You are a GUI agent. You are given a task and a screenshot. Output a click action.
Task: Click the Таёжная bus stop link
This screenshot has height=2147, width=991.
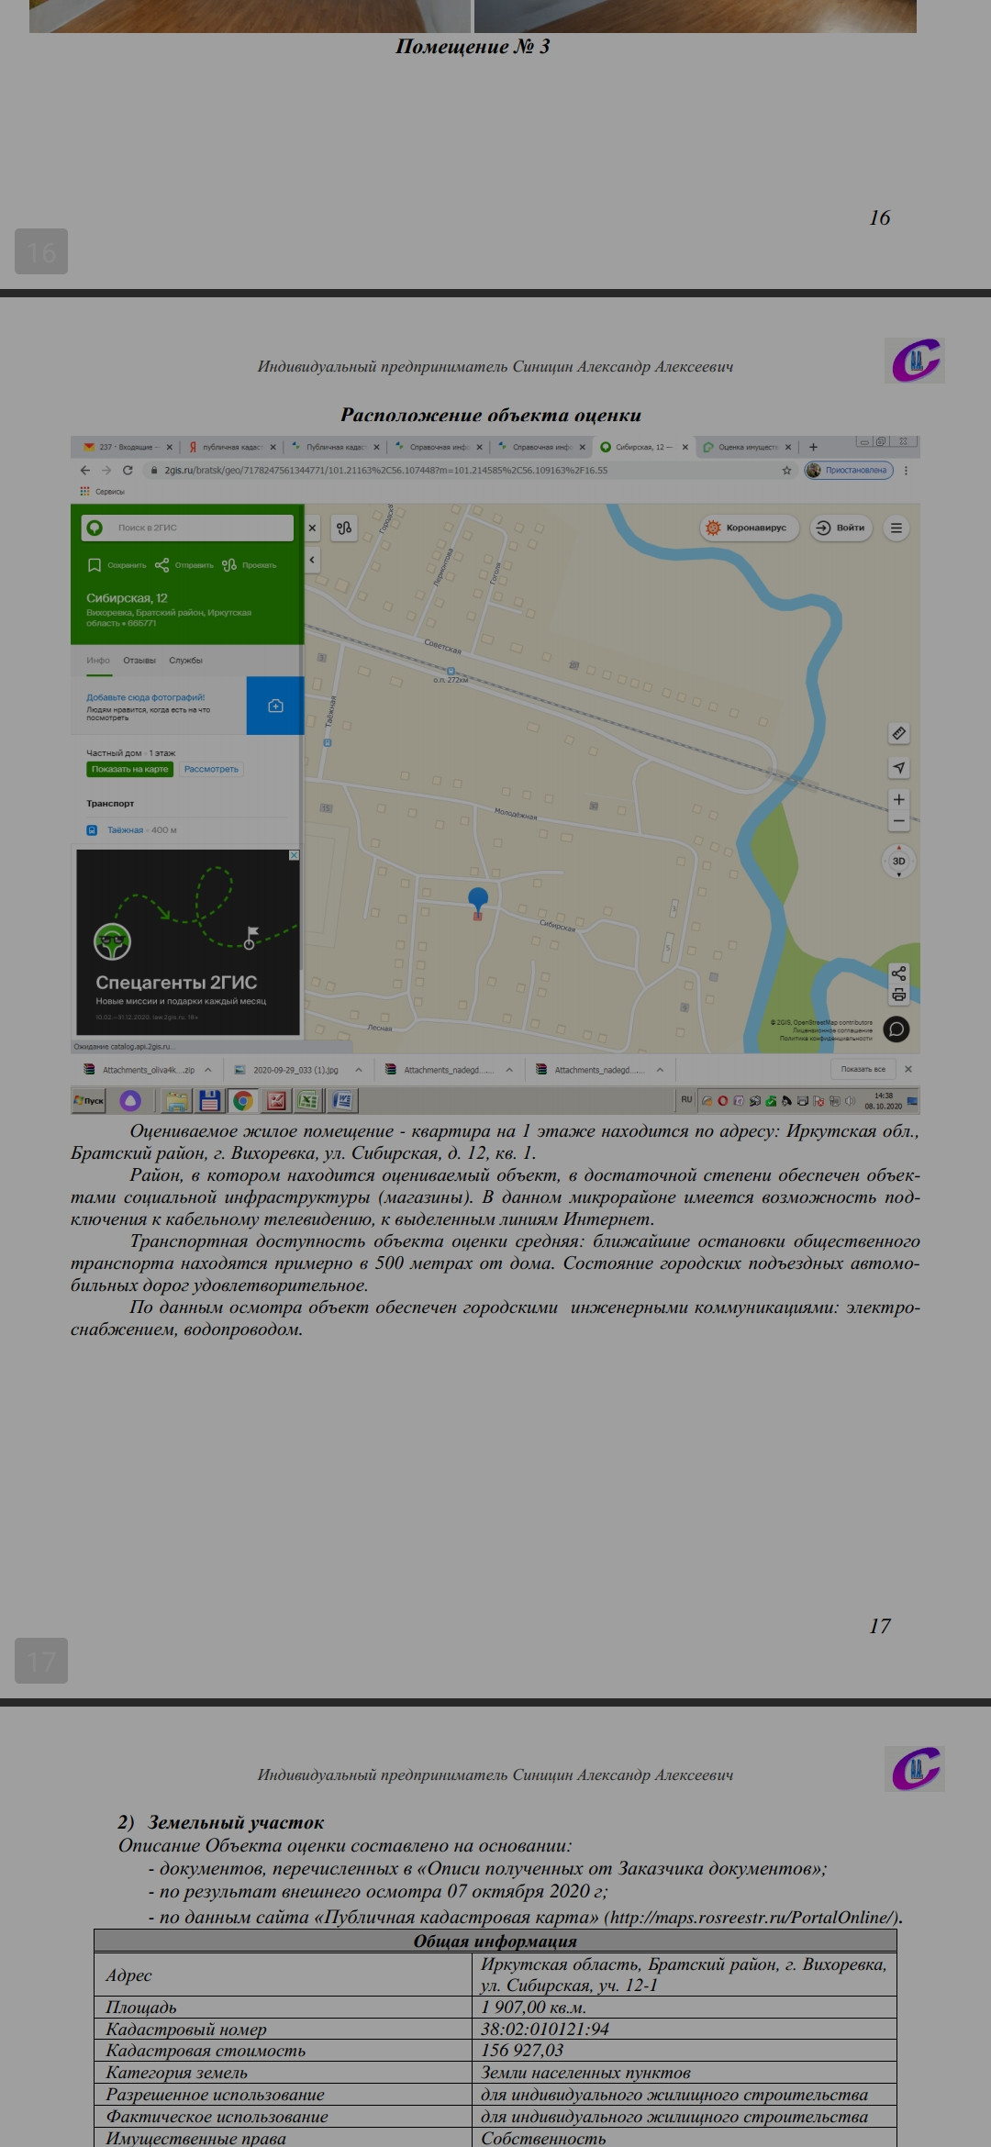tap(126, 830)
